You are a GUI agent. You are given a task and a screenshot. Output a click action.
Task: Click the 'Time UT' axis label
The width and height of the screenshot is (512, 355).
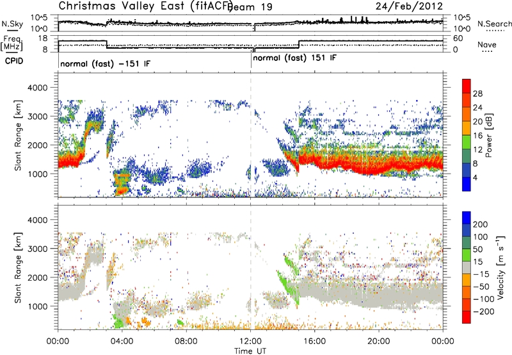pos(250,351)
